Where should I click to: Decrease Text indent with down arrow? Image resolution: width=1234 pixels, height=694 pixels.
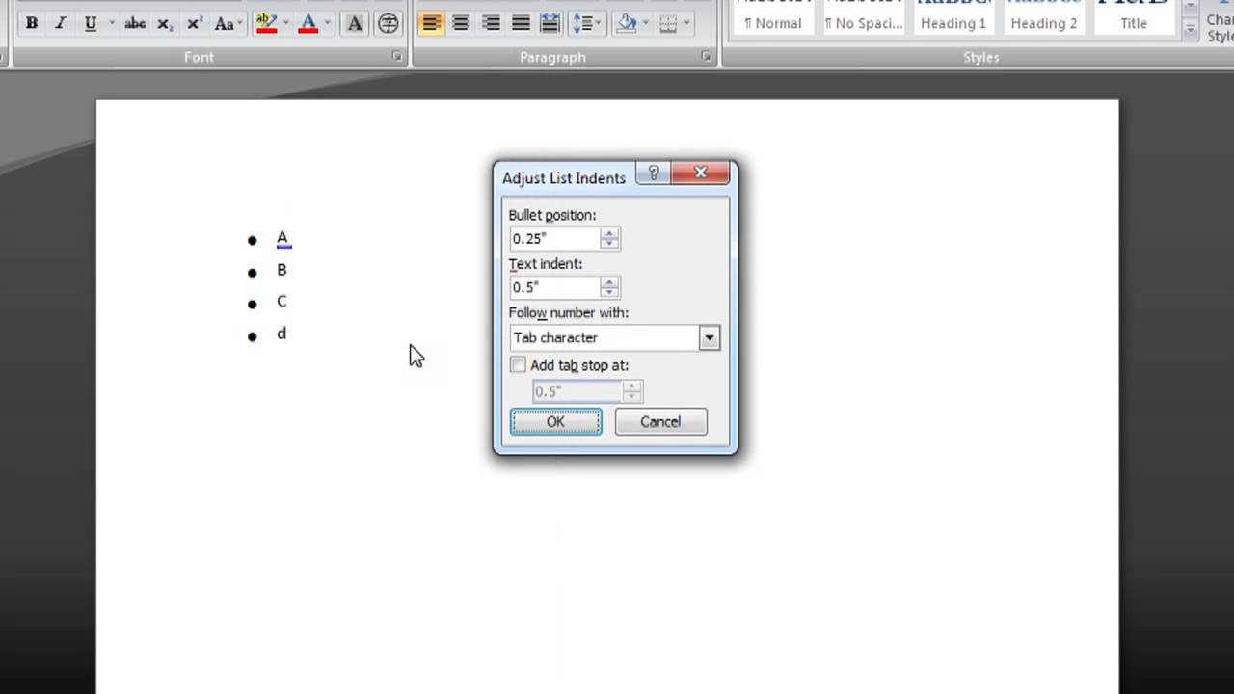pyautogui.click(x=608, y=292)
